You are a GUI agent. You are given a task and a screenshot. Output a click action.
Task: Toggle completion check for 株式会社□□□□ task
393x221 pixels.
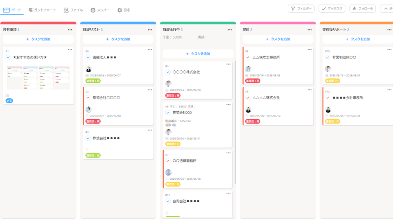(x=88, y=98)
